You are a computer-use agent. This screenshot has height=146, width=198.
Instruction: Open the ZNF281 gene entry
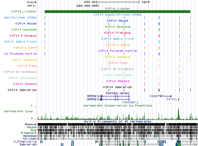171,99
